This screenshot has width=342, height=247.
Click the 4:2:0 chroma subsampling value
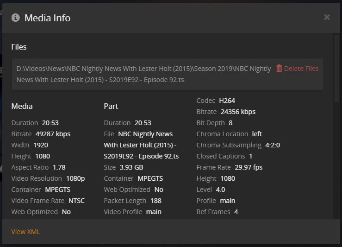pos(273,145)
